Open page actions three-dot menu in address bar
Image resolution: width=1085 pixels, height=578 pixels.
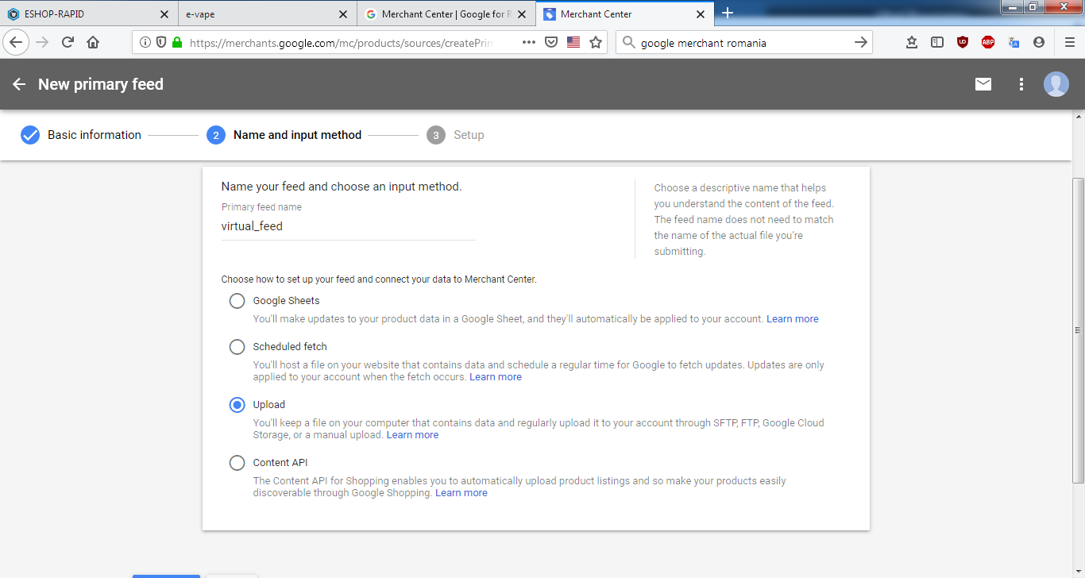529,43
